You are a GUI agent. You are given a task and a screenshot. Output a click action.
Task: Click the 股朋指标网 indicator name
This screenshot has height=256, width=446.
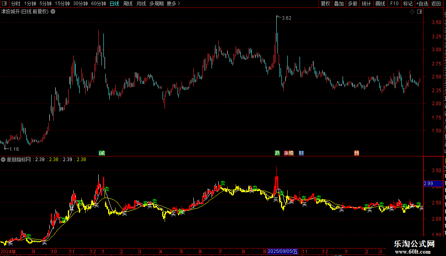coord(19,160)
